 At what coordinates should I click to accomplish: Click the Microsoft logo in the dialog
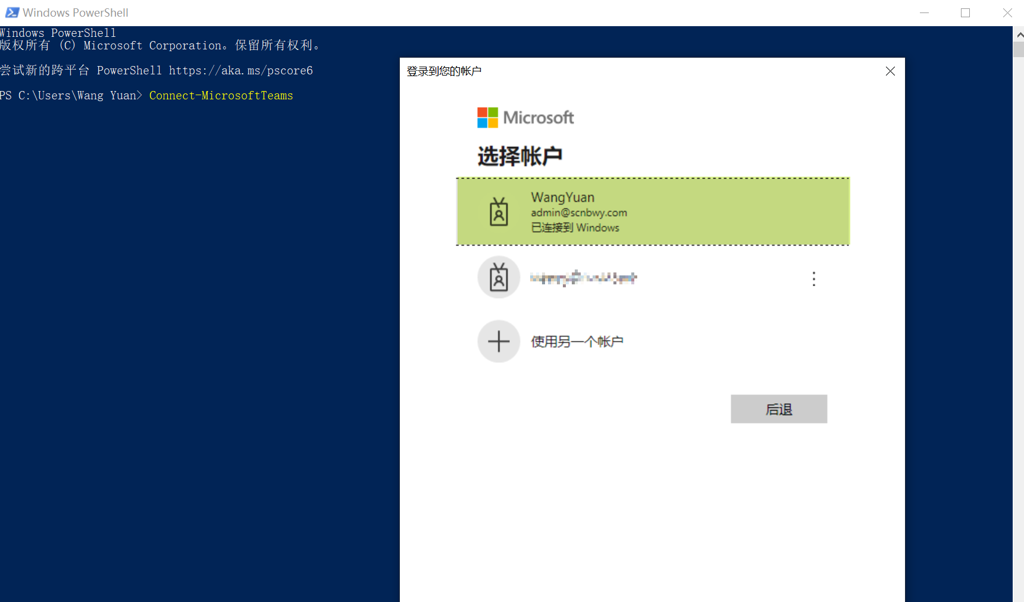point(525,117)
